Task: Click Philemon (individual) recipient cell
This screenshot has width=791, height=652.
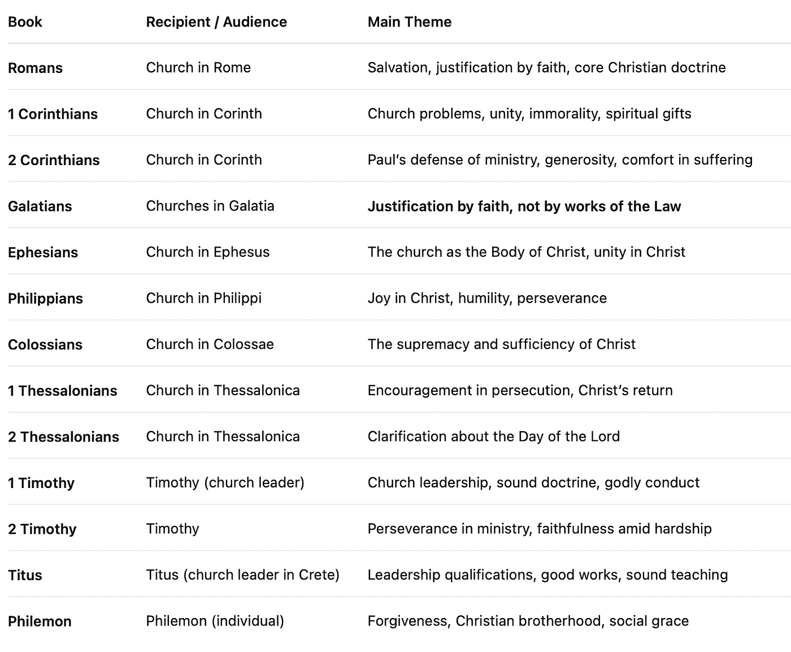Action: tap(215, 621)
